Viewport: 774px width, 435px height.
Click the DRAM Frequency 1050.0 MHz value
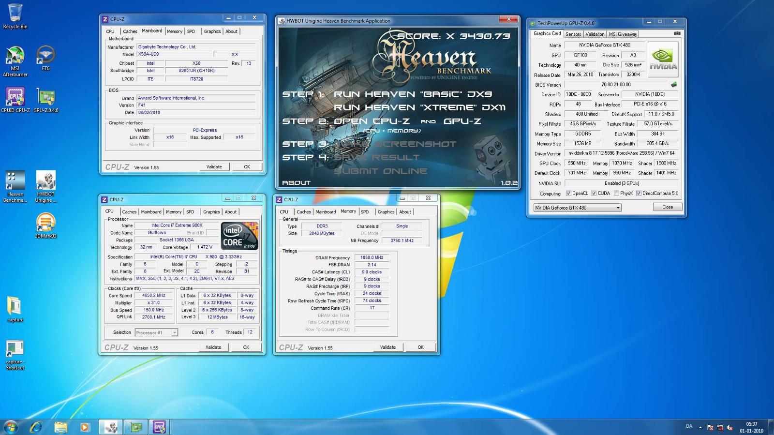point(372,258)
